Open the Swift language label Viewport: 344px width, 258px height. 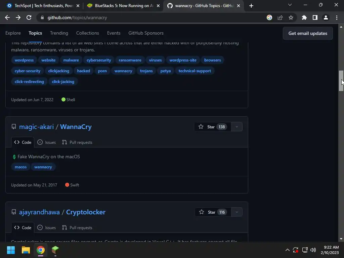pos(72,185)
